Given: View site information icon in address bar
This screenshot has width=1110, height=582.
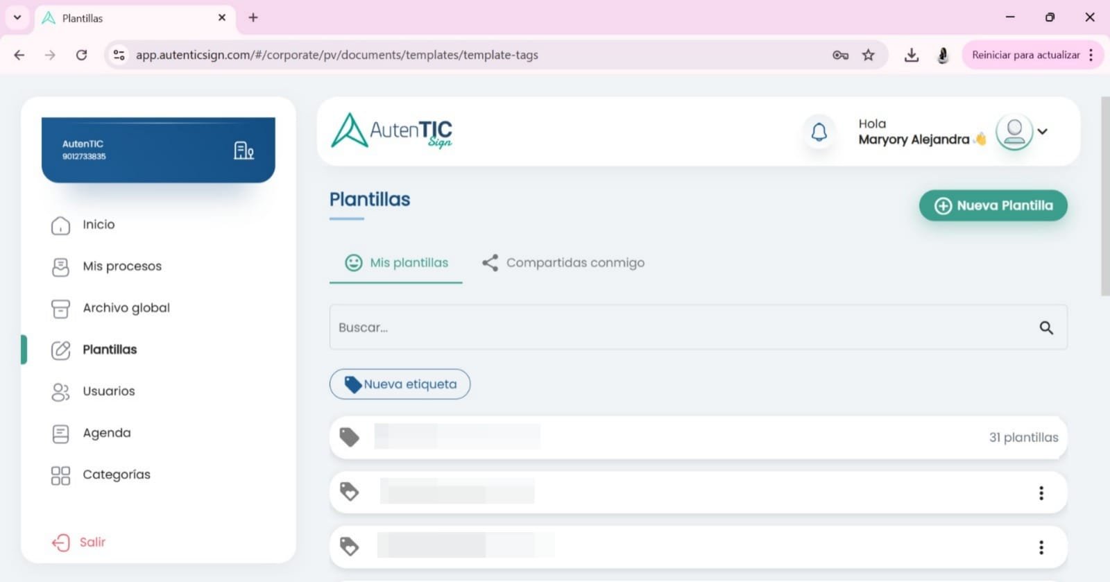Looking at the screenshot, I should [119, 55].
